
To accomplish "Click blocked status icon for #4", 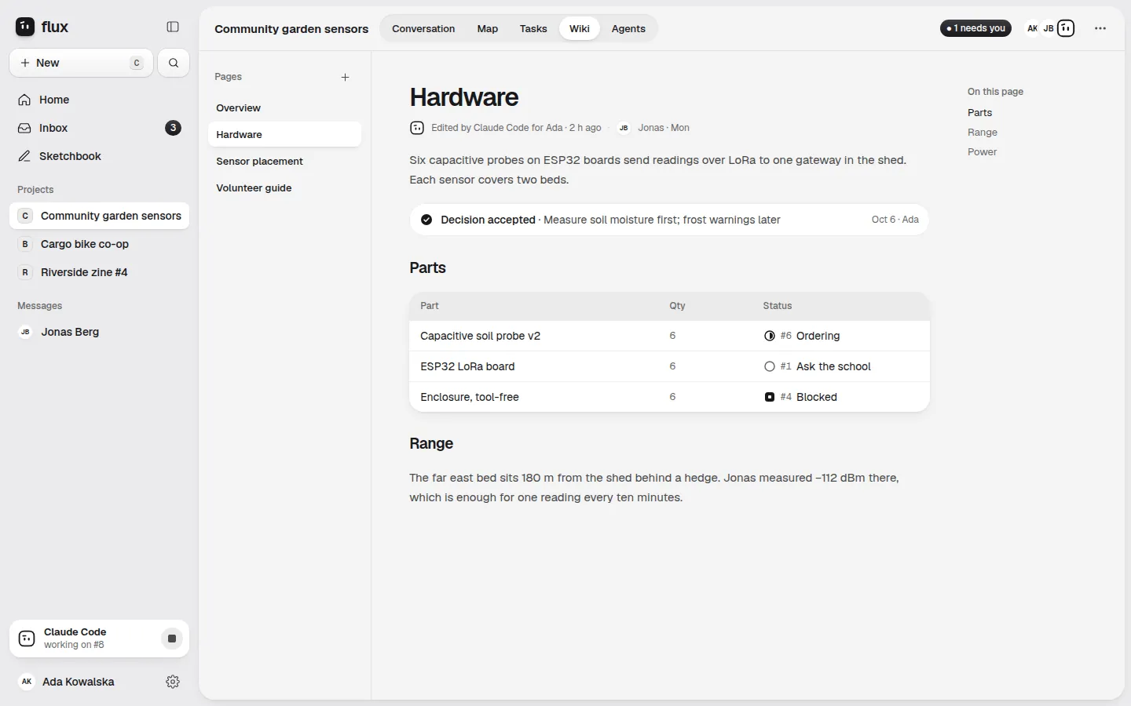I will coord(770,397).
